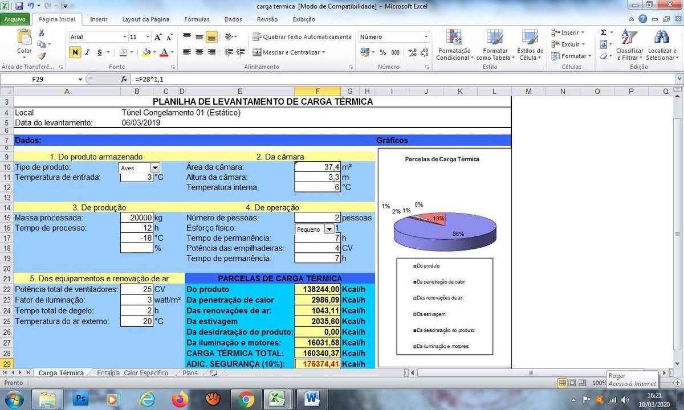The image size is (684, 410).
Task: Expand the Esforço físico 'Pequeno' dropdown
Action: click(x=329, y=229)
